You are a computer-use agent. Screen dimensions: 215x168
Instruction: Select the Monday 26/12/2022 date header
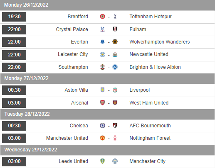point(107,5)
